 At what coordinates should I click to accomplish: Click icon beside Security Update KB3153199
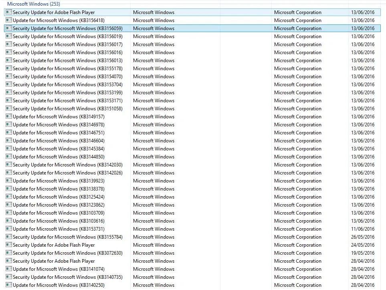tap(8, 92)
